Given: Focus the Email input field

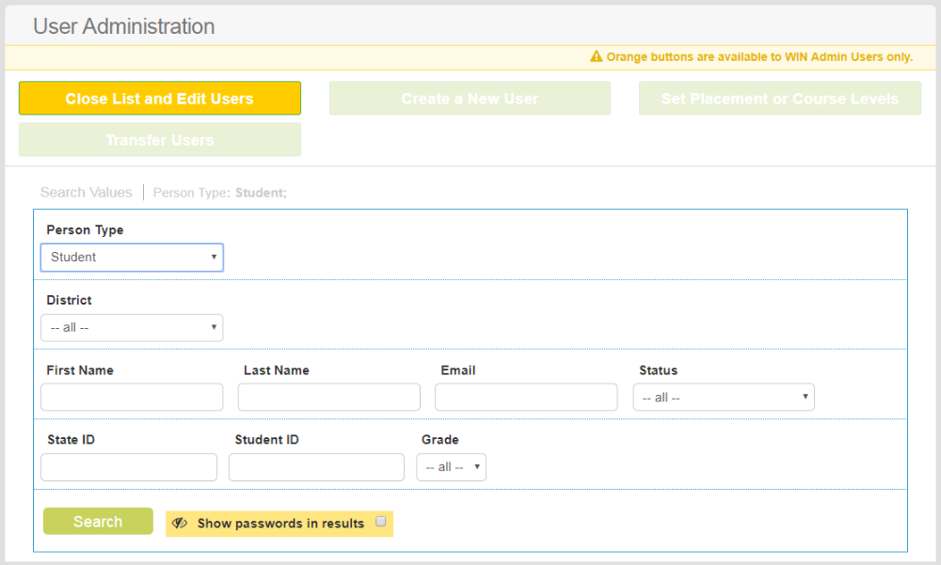Looking at the screenshot, I should [x=526, y=397].
